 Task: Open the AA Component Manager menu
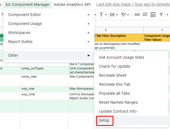27,4
